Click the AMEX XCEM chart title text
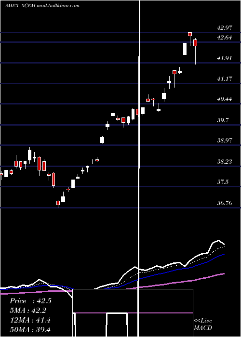Image resolution: width=241 pixels, height=337 pixels. [x=42, y=6]
